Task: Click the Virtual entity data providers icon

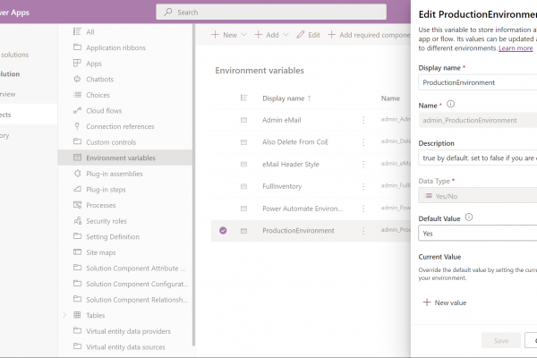Action: pos(77,330)
